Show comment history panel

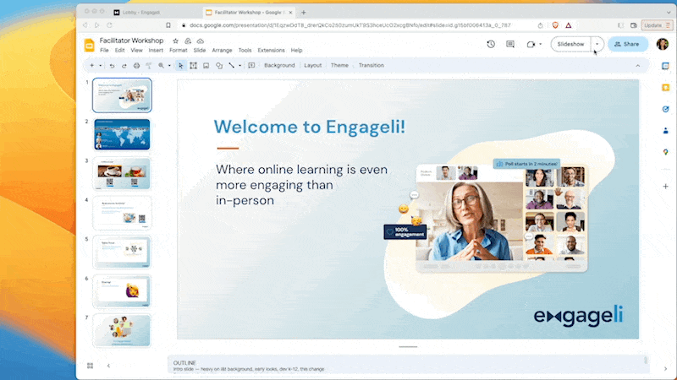[x=510, y=44]
